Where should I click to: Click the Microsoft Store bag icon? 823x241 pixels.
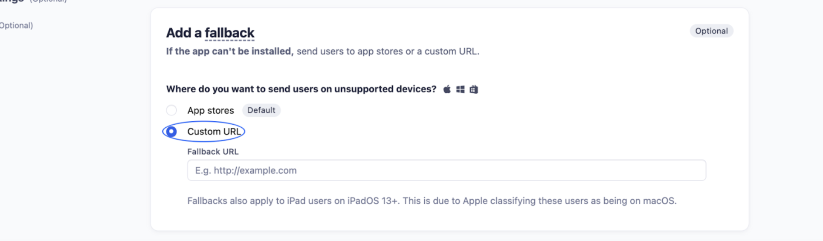tap(474, 89)
